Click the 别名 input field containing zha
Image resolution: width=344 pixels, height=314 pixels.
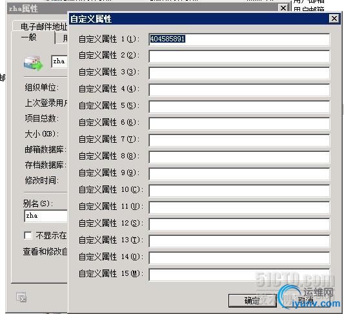pyautogui.click(x=46, y=216)
